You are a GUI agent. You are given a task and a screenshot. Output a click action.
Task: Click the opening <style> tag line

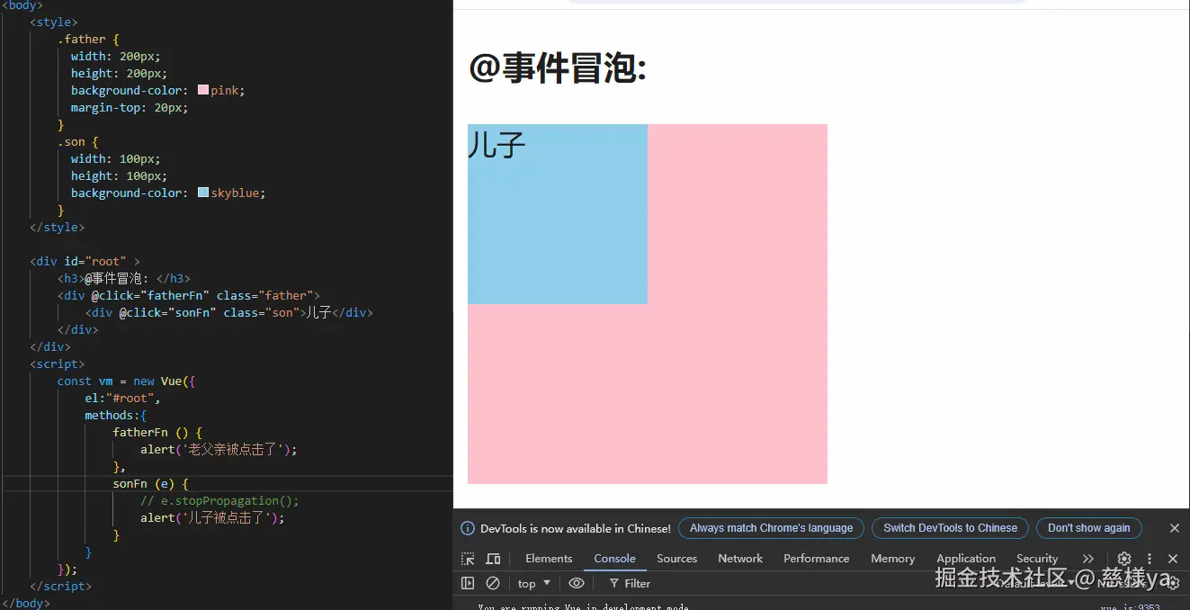(x=53, y=22)
